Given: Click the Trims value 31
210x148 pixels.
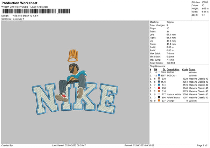Looking at the screenshot, I should point(168,31).
